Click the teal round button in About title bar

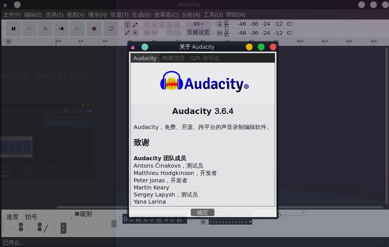pos(145,47)
